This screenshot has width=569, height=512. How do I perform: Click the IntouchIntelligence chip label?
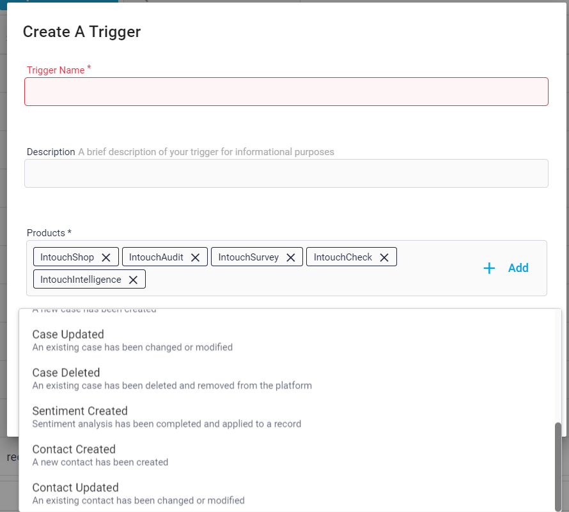pos(81,280)
